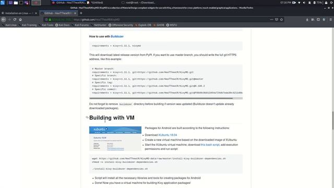Open the Kali Docs bookmark
The height and width of the screenshot is (188, 334).
click(63, 25)
